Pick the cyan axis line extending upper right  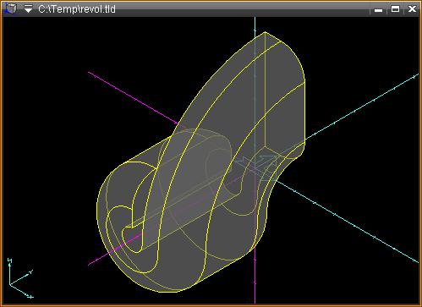point(362,107)
